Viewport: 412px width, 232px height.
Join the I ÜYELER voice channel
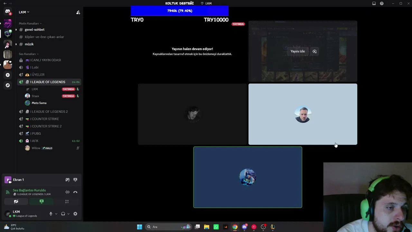click(x=49, y=75)
